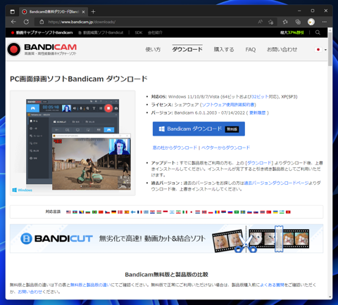
Task: Click the site search magnifier icon
Action: (318, 32)
